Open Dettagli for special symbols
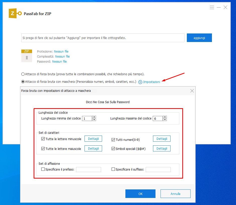Viewport: 236px width, 205px height. pos(162,149)
